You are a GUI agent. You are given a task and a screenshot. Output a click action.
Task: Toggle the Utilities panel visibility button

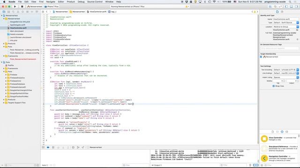click(296, 7)
